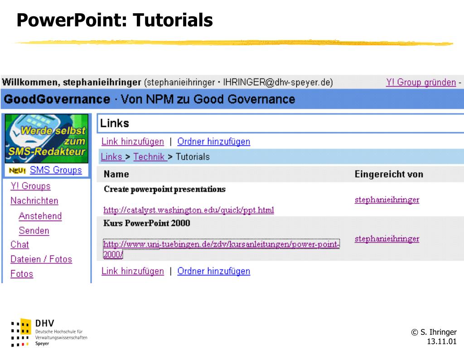Open the Y! Group gründen link

click(421, 82)
